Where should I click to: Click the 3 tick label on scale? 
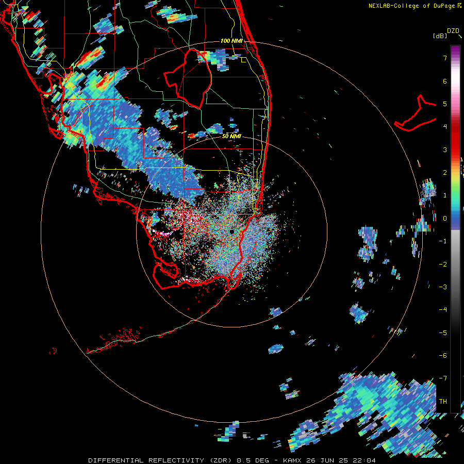445,150
